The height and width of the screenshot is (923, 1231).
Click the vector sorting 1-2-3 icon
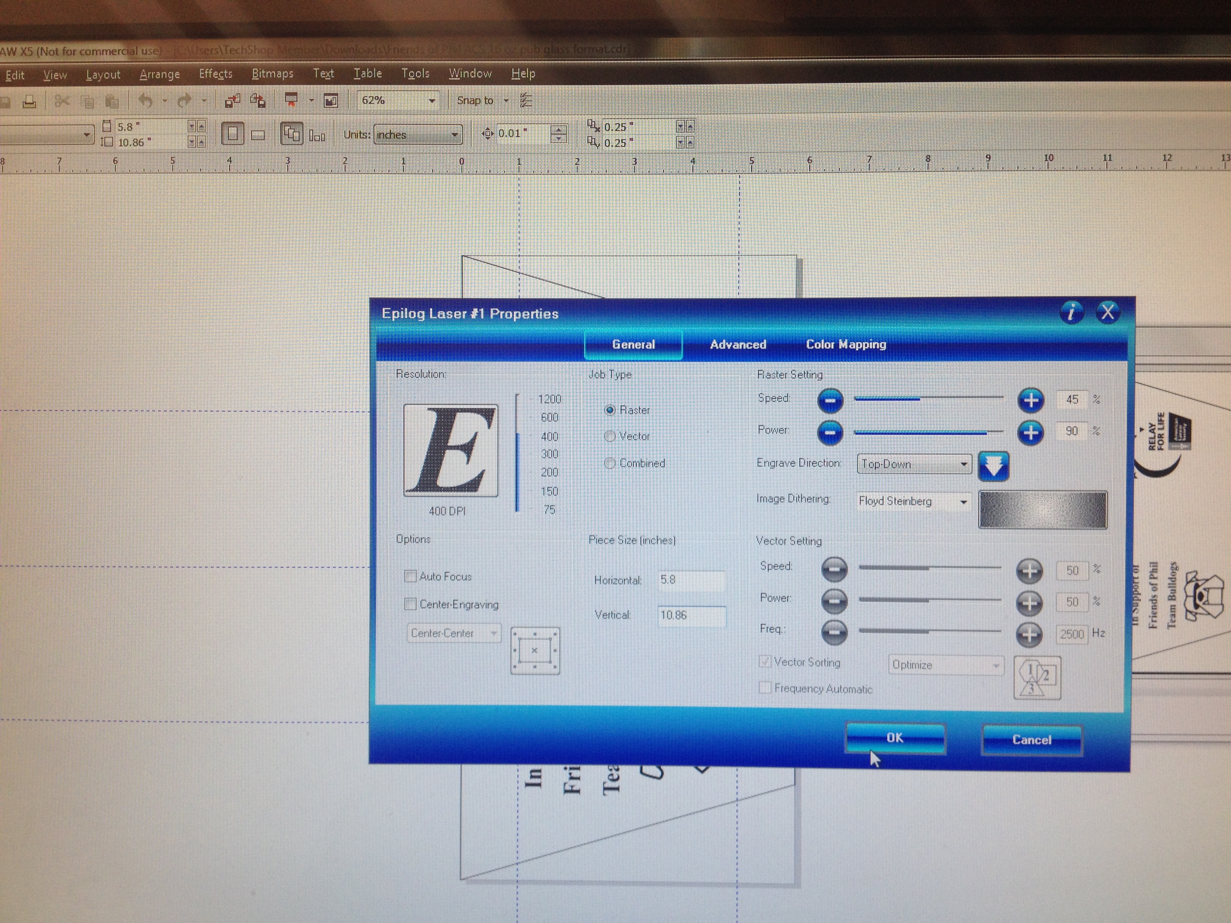[x=1037, y=677]
